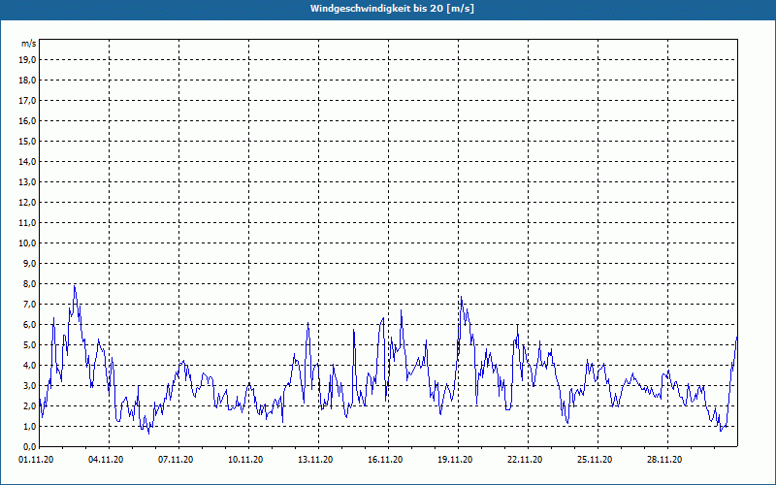Click the 0,0 y-axis label
This screenshot has width=776, height=485.
[x=30, y=446]
